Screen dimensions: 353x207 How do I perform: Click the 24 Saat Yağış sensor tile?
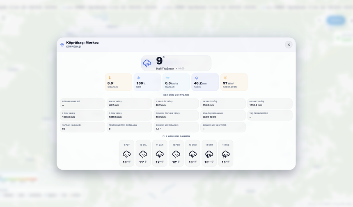[223, 103]
